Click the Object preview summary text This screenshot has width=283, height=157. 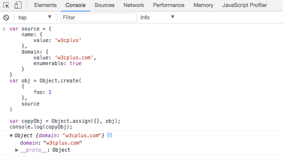(59, 136)
